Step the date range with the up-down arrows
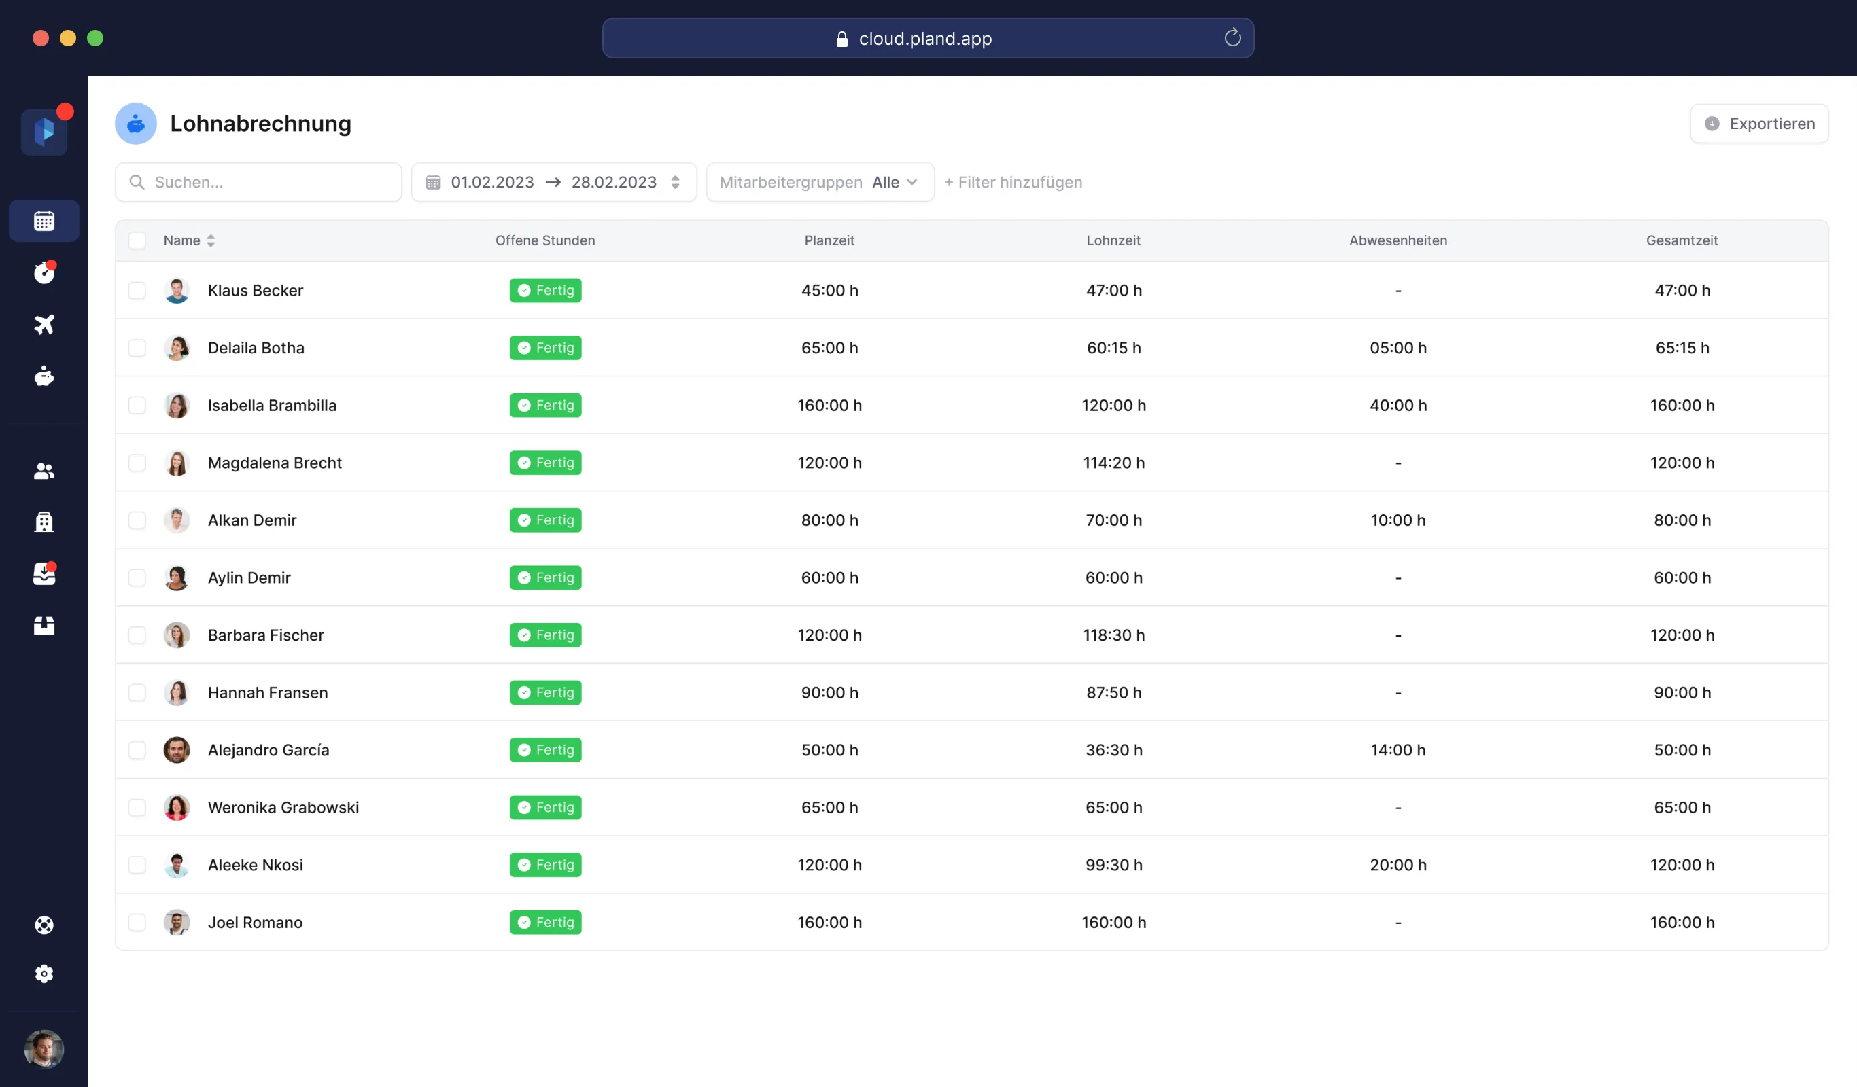 click(x=675, y=182)
